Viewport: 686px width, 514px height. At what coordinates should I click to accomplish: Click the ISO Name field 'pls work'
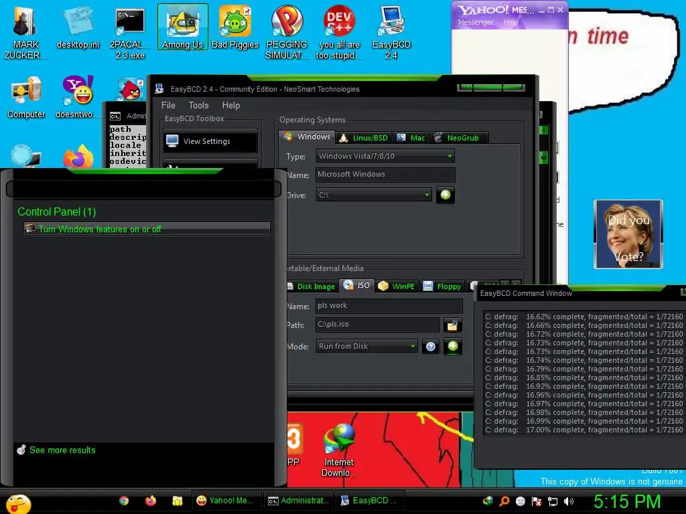(389, 305)
